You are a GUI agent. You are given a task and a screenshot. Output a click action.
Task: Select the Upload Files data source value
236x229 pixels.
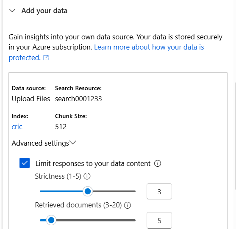coord(31,99)
